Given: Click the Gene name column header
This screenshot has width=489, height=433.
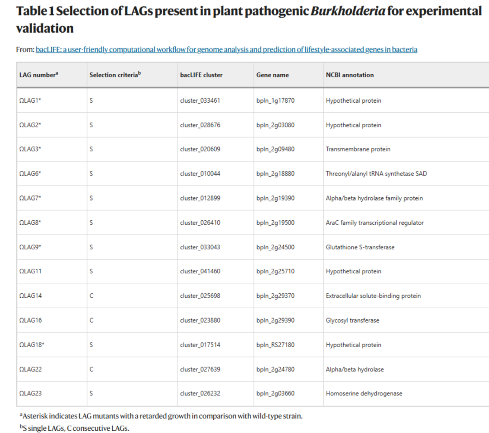Looking at the screenshot, I should [x=273, y=75].
